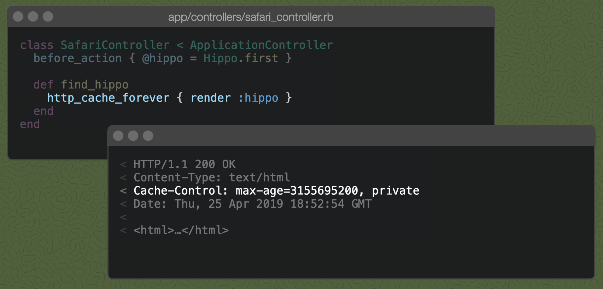Click the before_action line

click(x=77, y=58)
